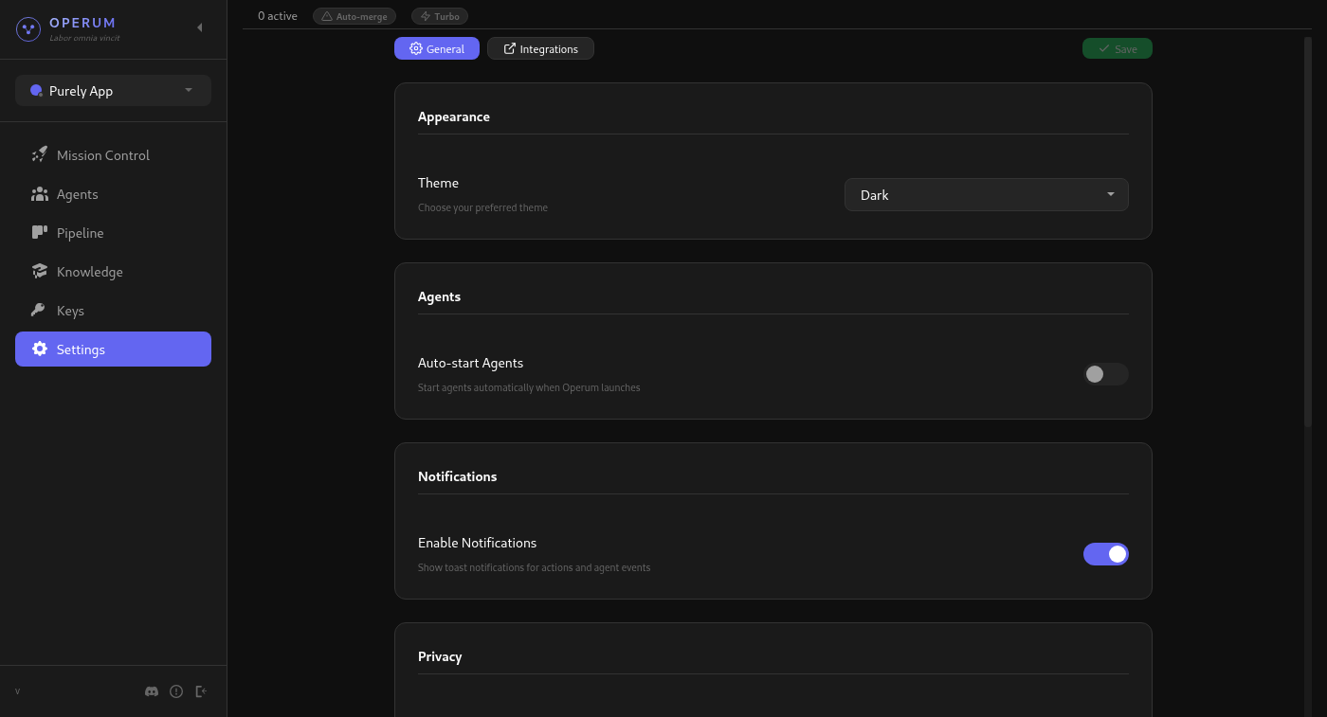
Task: Go to the Knowledge section
Action: [89, 271]
